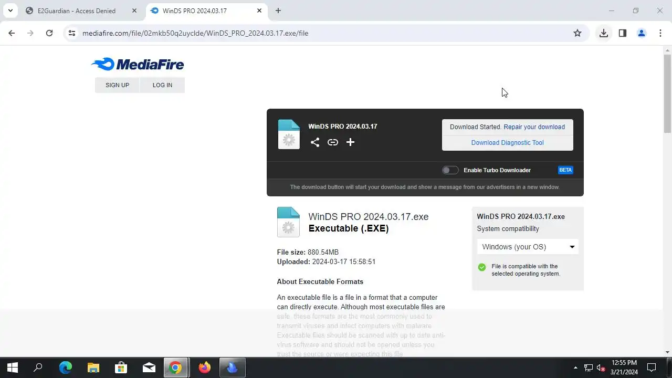672x378 pixels.
Task: Click the WinDS PRO 2024.03.17.exe filename heading
Action: [369, 217]
